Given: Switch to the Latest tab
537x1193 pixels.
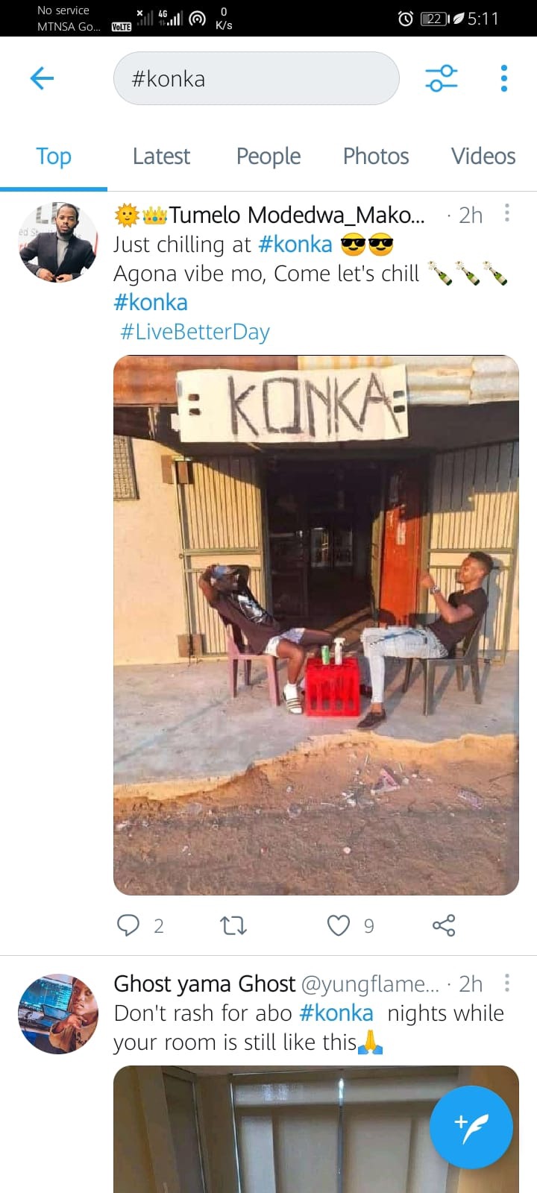Looking at the screenshot, I should (x=161, y=156).
